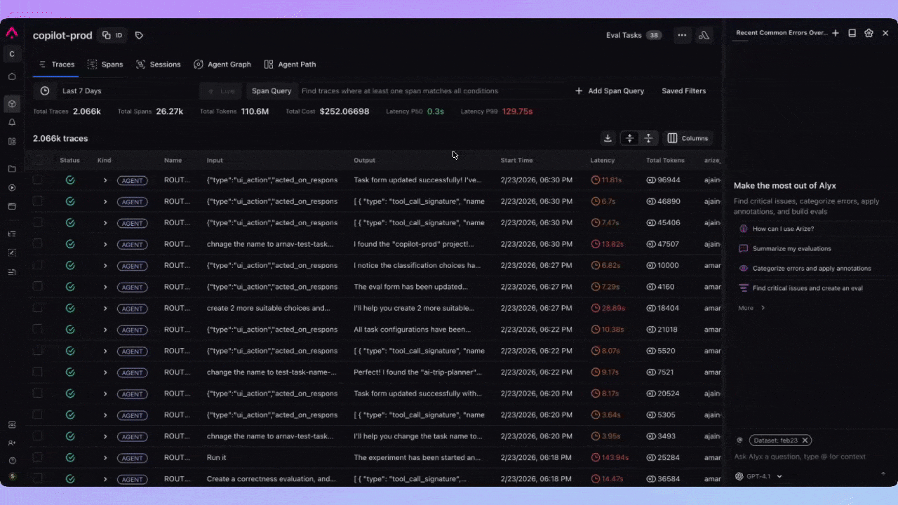Open the Agent Graph tab
Viewport: 898px width, 505px height.
point(222,65)
